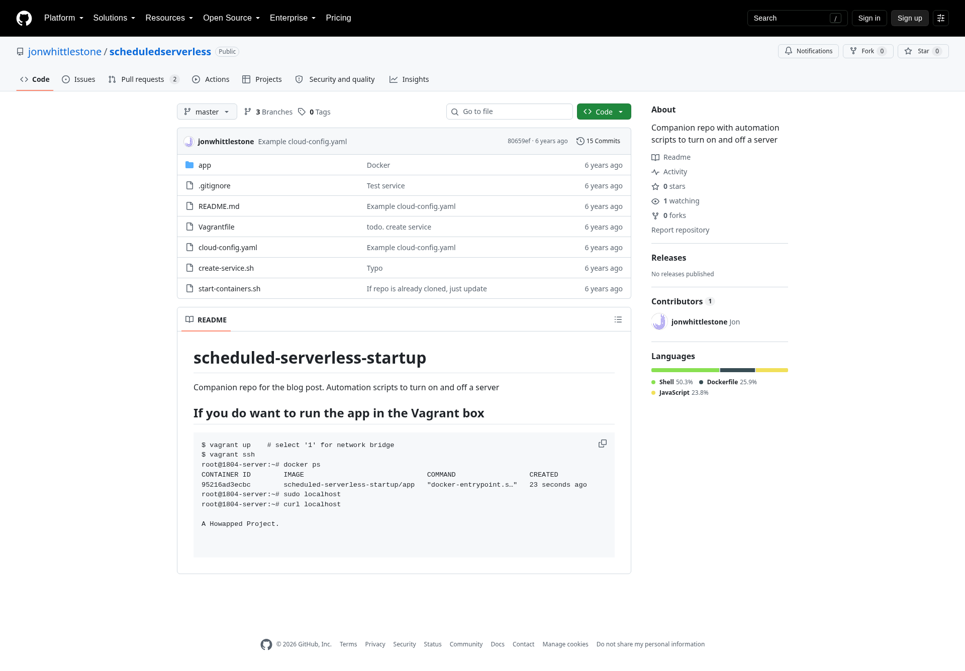View the 15 Commits history
Screen dimensions: 965x671
coord(598,141)
